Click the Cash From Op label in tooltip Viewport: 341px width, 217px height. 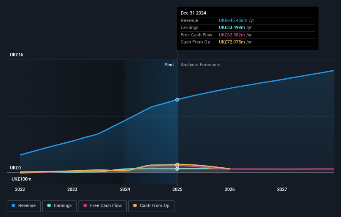tap(195, 42)
